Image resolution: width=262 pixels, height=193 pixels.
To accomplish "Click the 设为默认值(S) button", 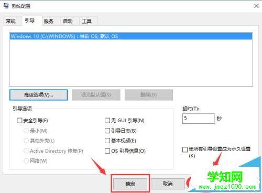I will click(x=96, y=95).
